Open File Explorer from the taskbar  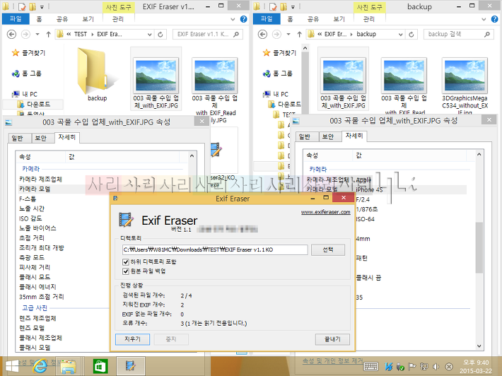click(x=68, y=366)
